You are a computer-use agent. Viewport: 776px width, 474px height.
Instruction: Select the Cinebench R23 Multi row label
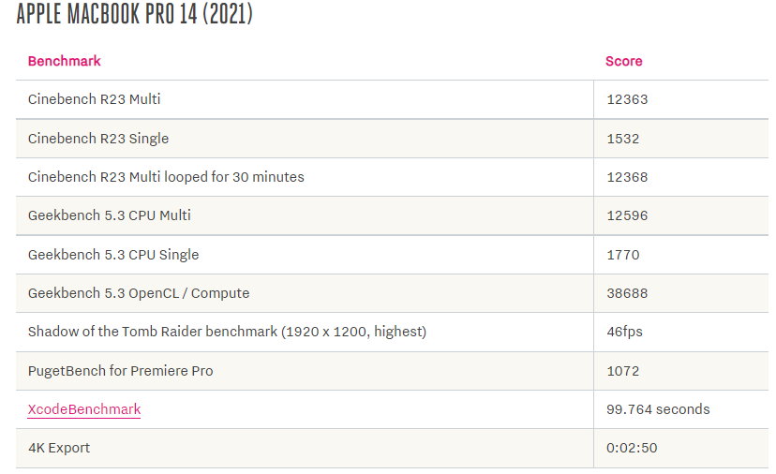point(94,99)
